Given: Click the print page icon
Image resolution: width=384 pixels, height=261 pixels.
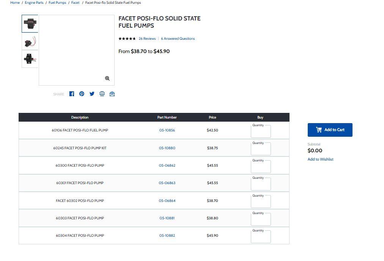Looking at the screenshot, I should [x=102, y=94].
